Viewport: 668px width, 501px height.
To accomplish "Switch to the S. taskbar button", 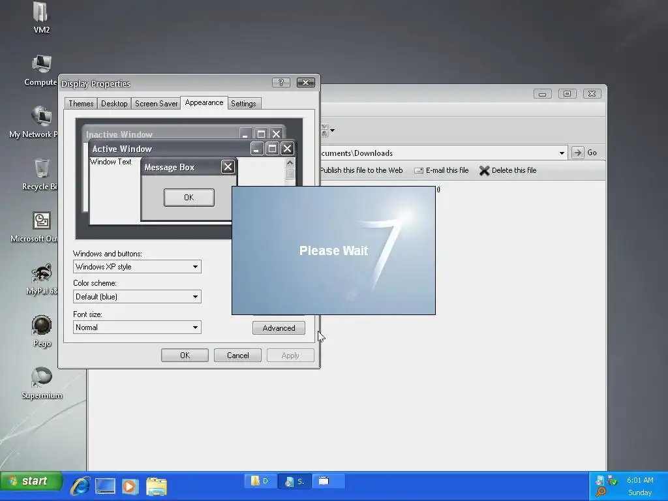I will click(295, 481).
